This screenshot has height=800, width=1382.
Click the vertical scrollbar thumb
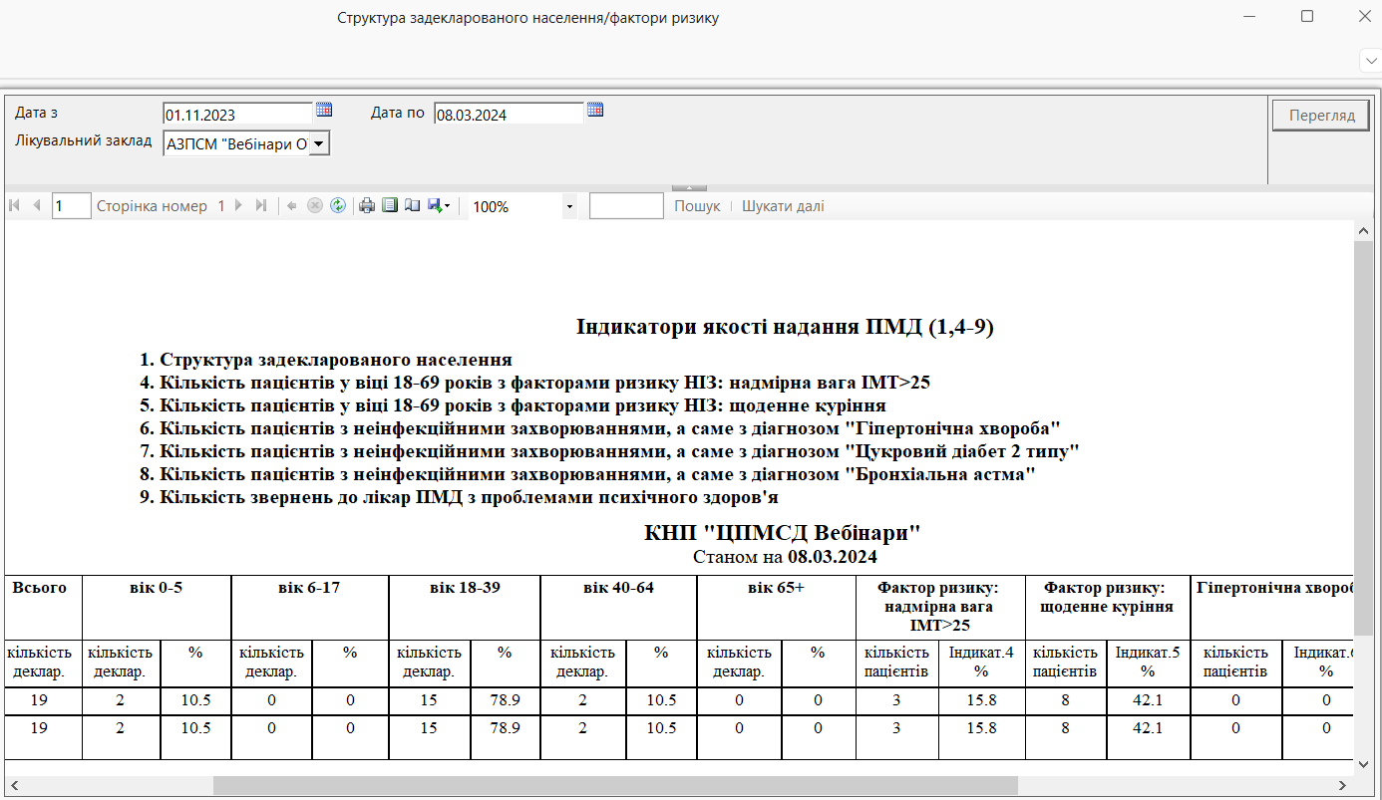point(1363,436)
